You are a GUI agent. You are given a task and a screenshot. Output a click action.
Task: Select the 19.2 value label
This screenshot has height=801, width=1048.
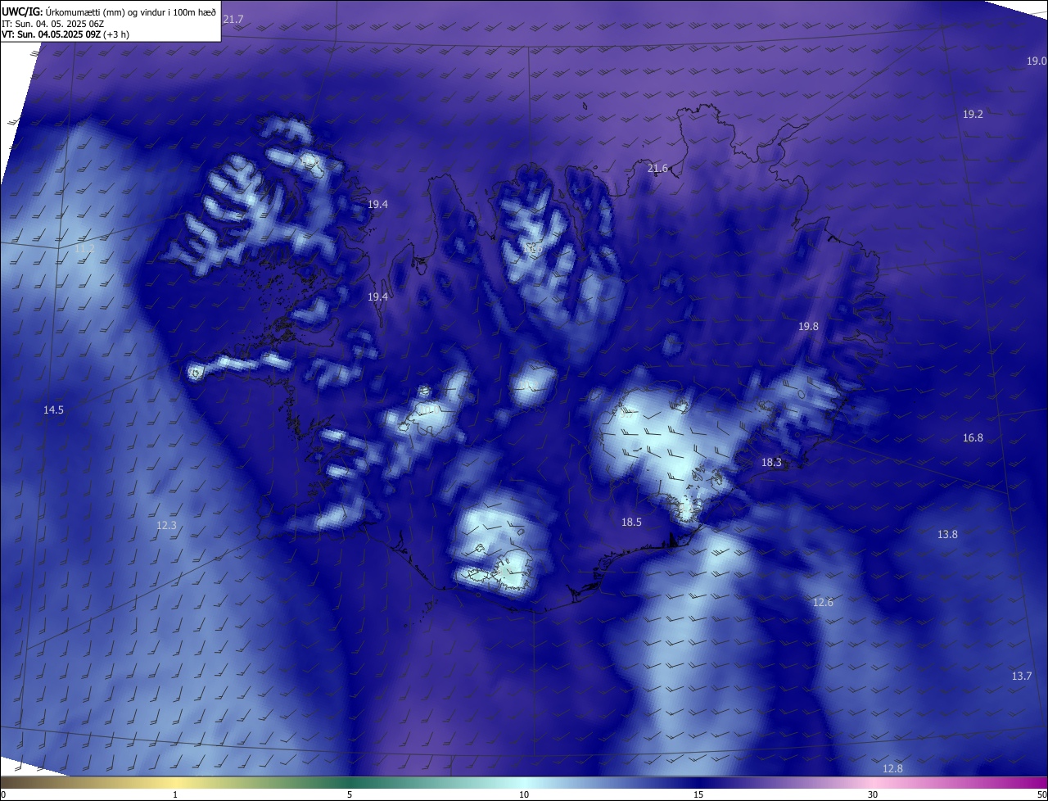pyautogui.click(x=973, y=115)
